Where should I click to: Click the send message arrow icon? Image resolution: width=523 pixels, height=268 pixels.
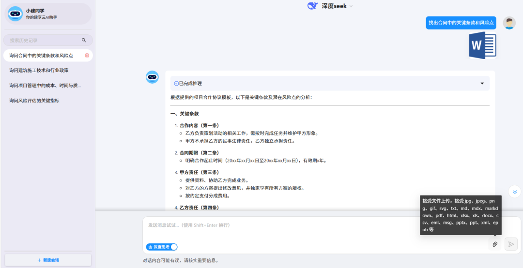pos(511,244)
